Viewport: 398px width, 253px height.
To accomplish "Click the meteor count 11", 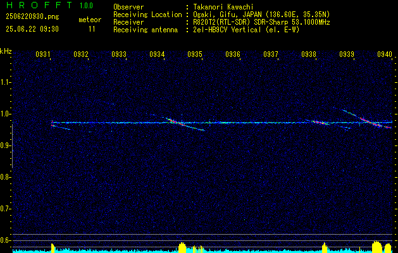I will (x=92, y=29).
